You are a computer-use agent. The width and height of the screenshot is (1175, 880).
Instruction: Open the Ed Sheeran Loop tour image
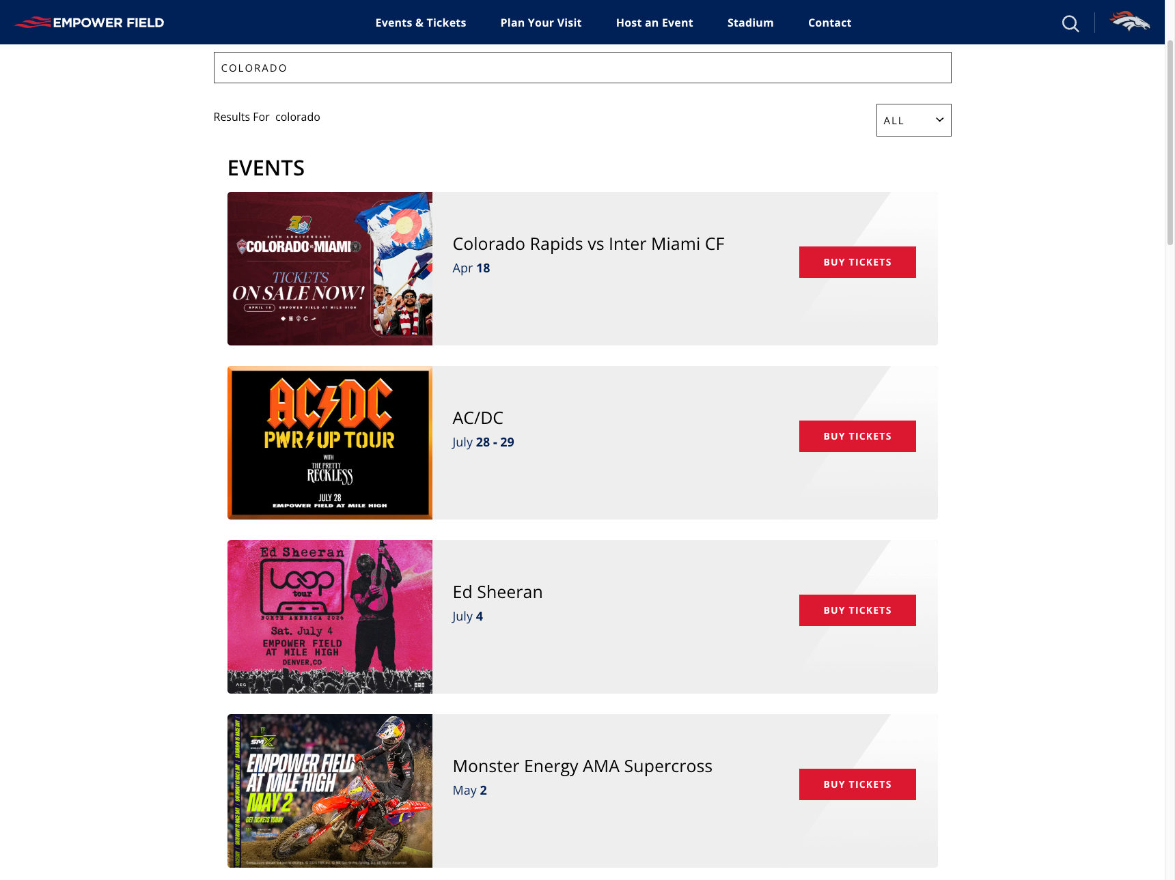coord(330,616)
